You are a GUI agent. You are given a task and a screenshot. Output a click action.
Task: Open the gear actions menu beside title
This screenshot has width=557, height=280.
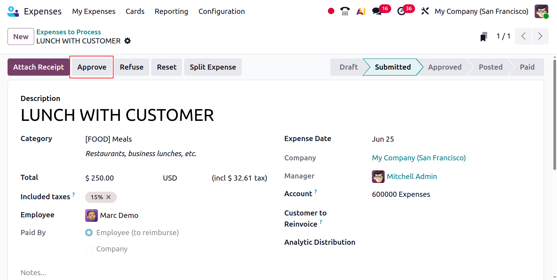point(128,41)
